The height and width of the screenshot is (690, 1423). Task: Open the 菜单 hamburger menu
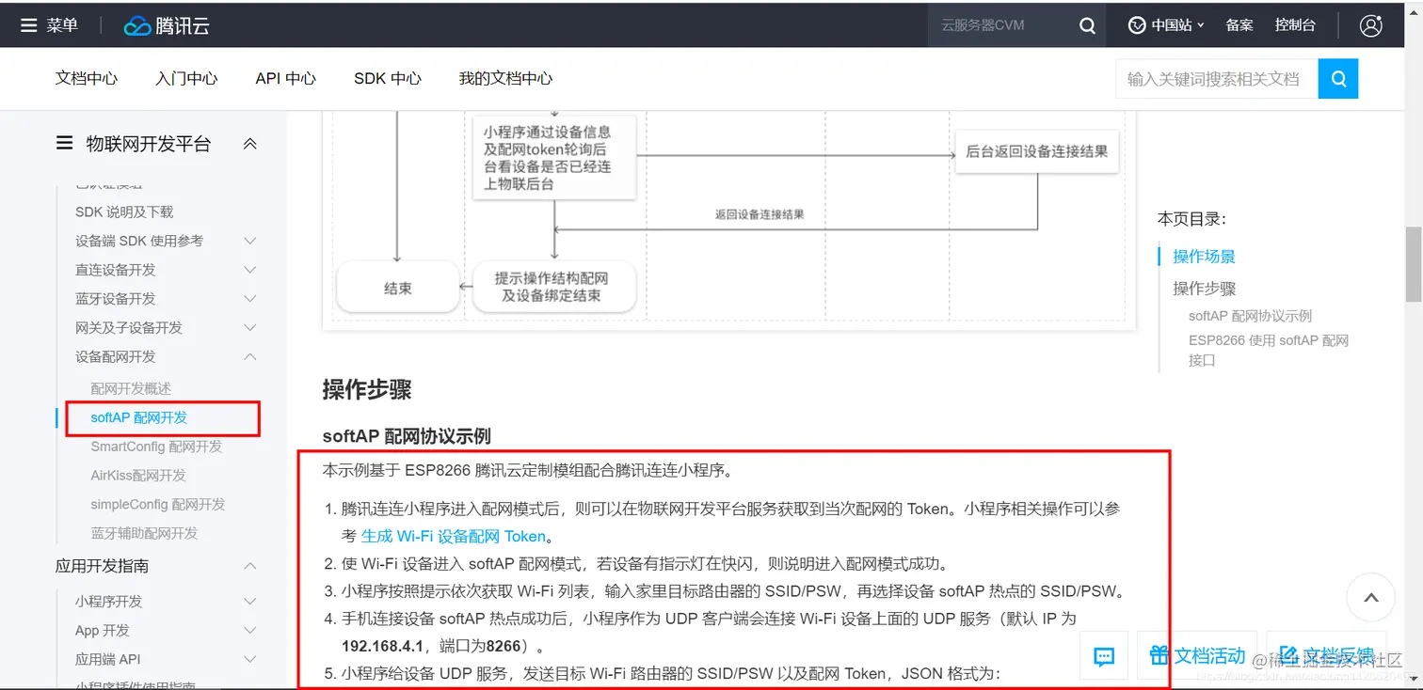tap(49, 25)
